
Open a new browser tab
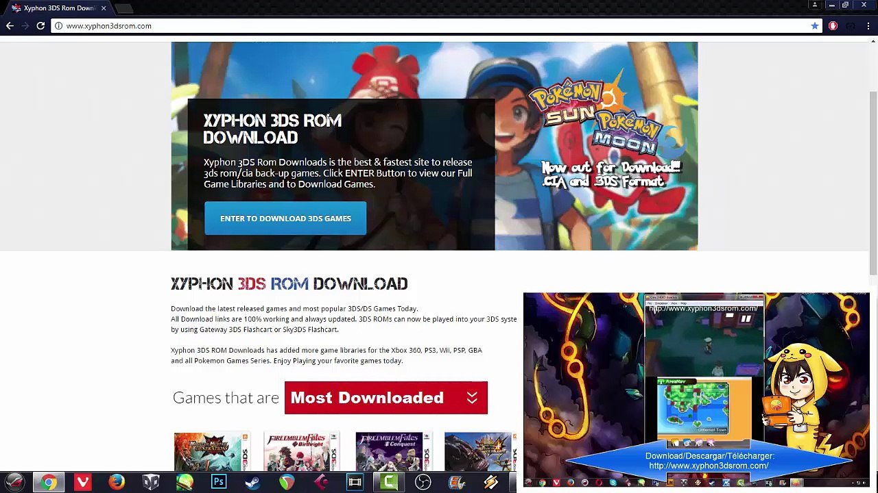(x=124, y=8)
